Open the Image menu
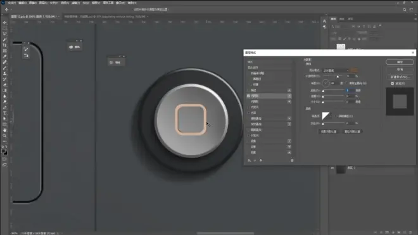This screenshot has width=418, height=235. [33, 3]
